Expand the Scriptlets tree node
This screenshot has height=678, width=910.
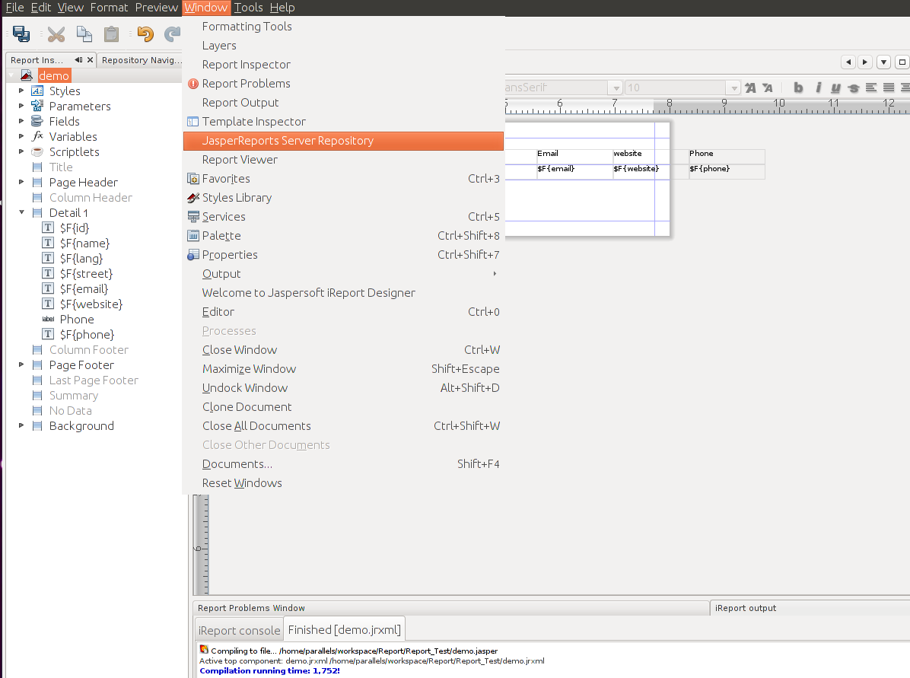click(21, 151)
